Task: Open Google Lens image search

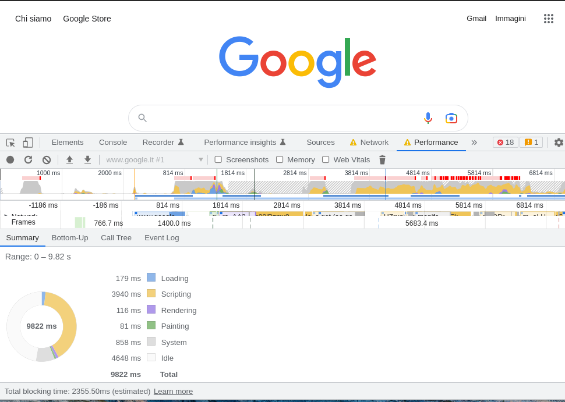Action: 451,118
